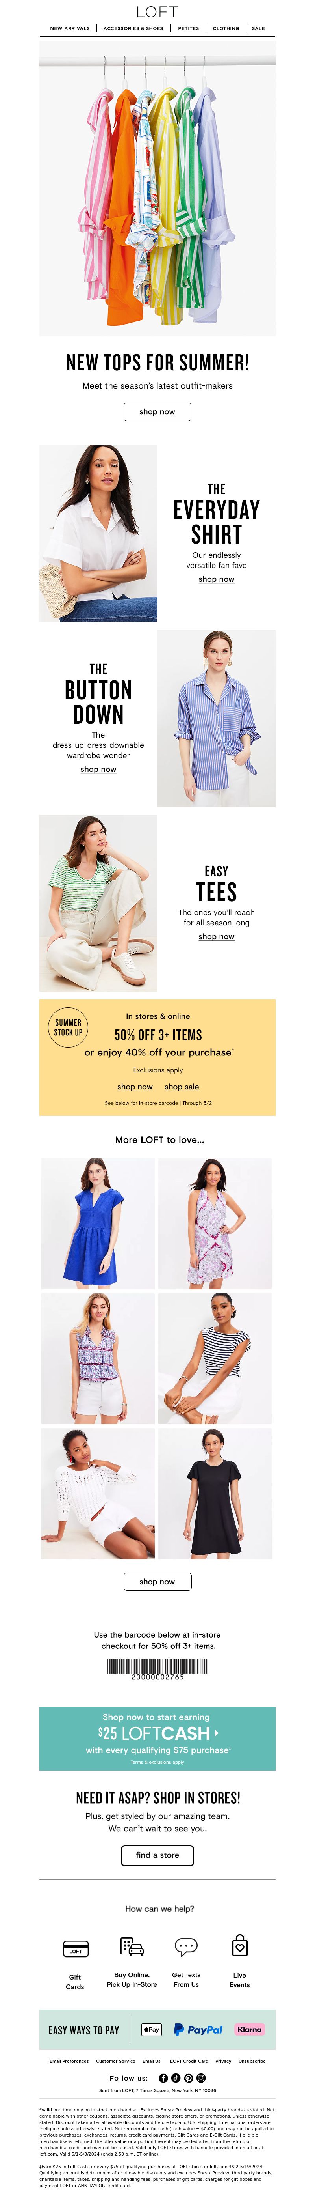The image size is (315, 2193).
Task: Open the Instagram social icon
Action: click(x=200, y=2078)
